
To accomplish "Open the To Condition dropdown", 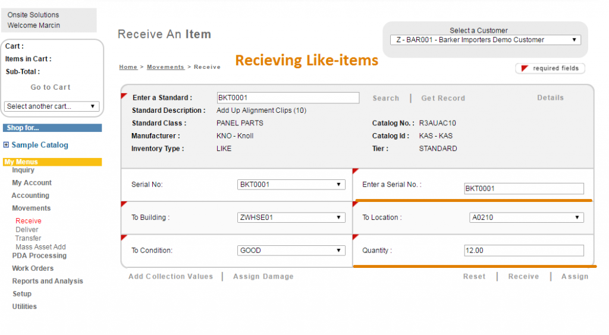I will [x=291, y=251].
